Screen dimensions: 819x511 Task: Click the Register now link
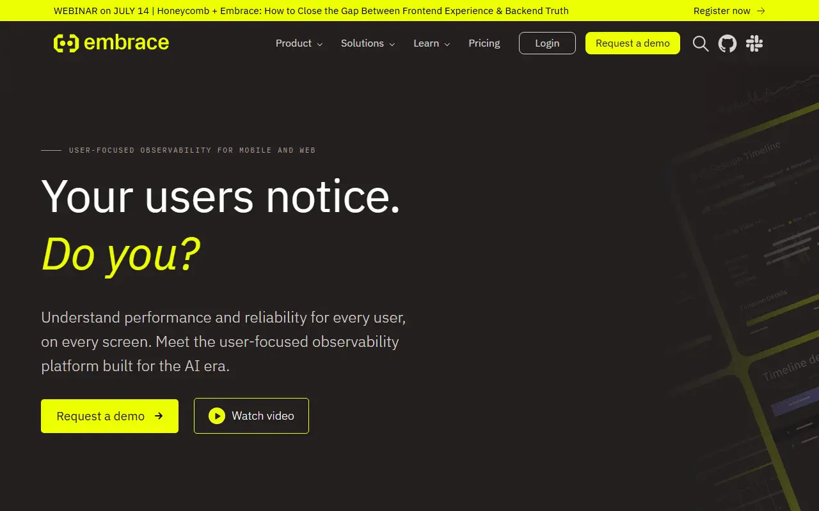pos(729,11)
